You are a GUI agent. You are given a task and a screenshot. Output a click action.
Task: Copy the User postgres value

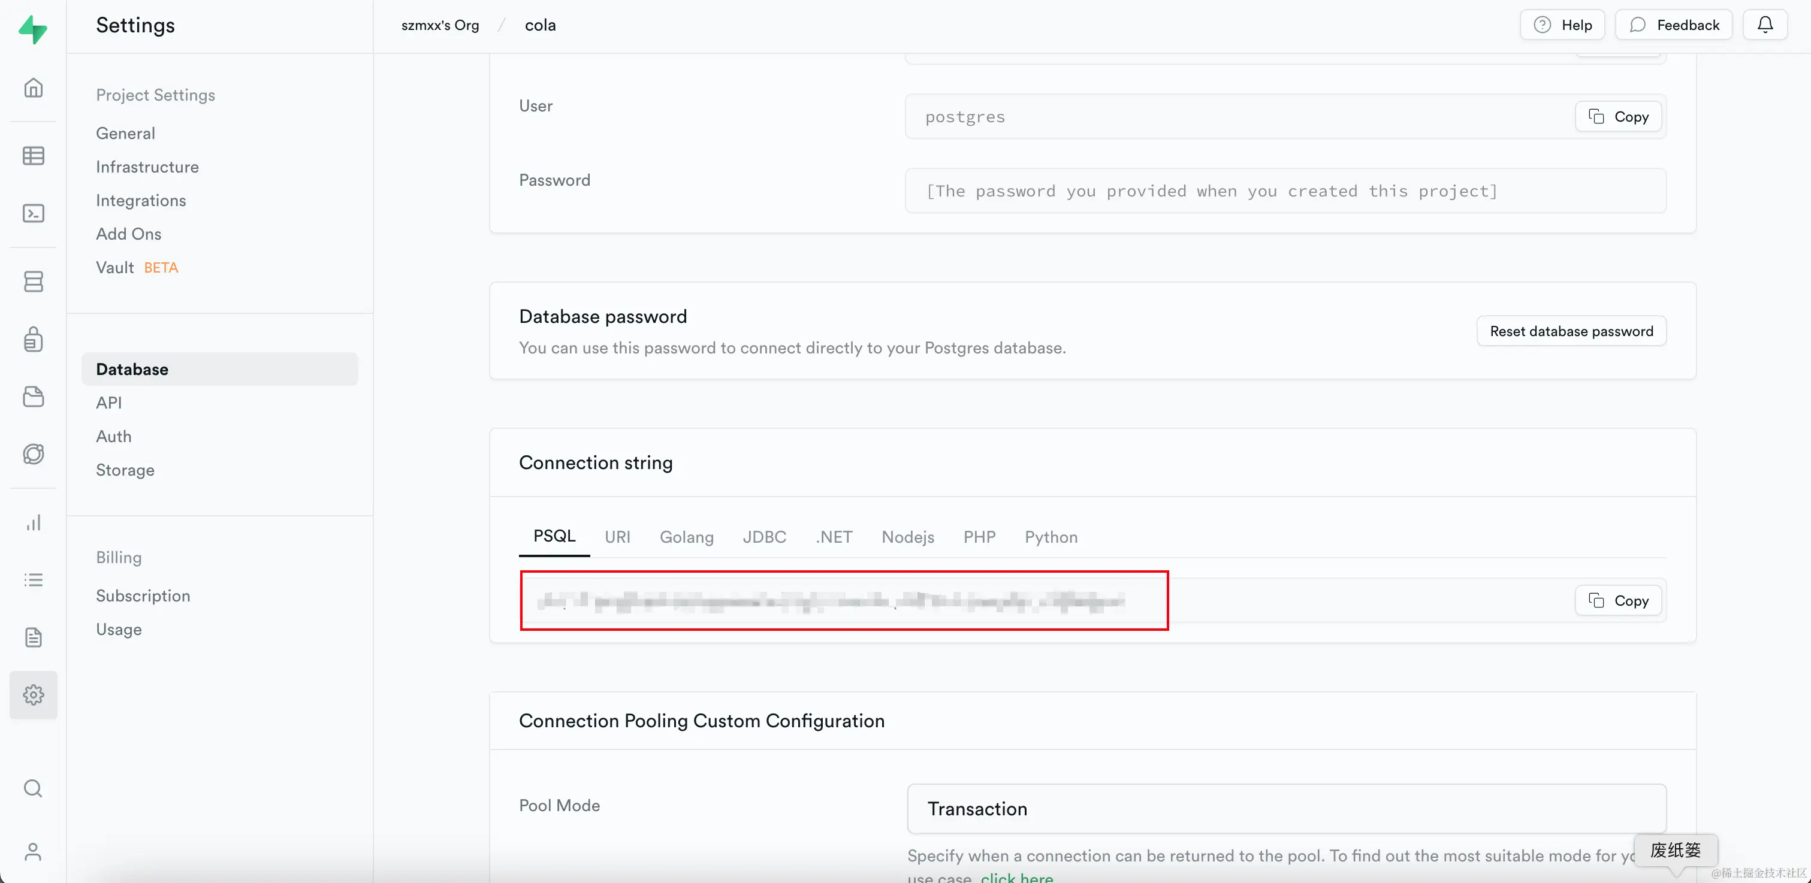coord(1619,116)
